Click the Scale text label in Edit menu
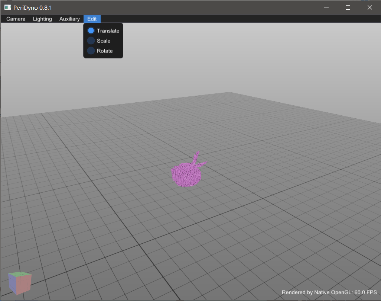The width and height of the screenshot is (381, 301). 104,41
